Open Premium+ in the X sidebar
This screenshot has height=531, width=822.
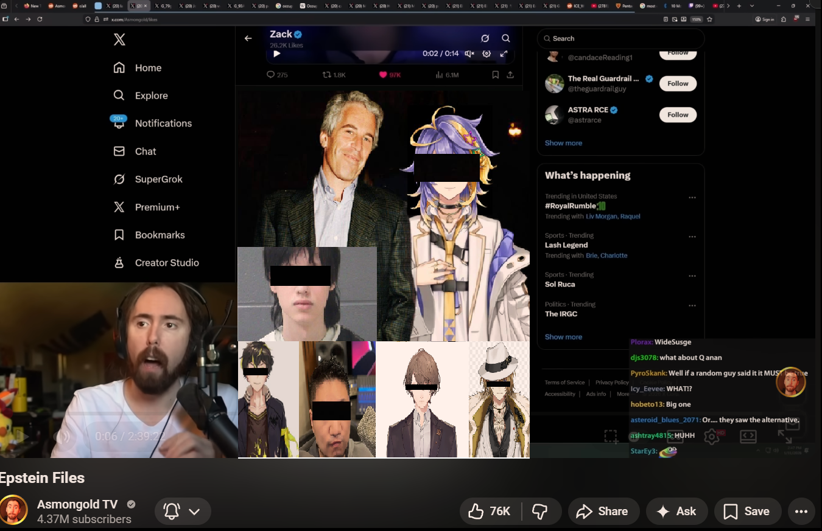(147, 207)
